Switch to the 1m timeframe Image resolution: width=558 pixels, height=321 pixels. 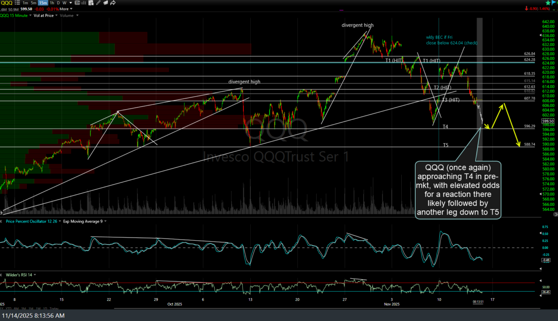[x=25, y=3]
